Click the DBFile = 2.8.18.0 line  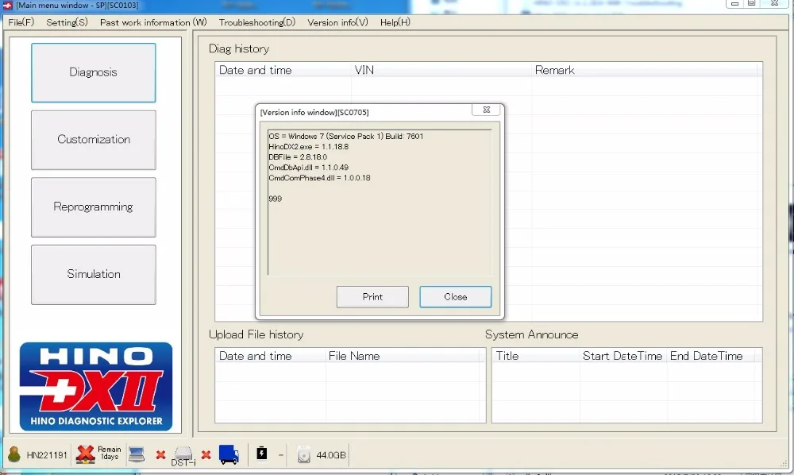(298, 157)
